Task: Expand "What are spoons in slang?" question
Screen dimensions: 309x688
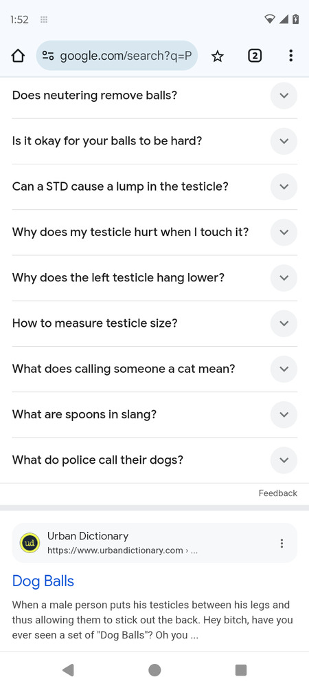Action: click(154, 415)
